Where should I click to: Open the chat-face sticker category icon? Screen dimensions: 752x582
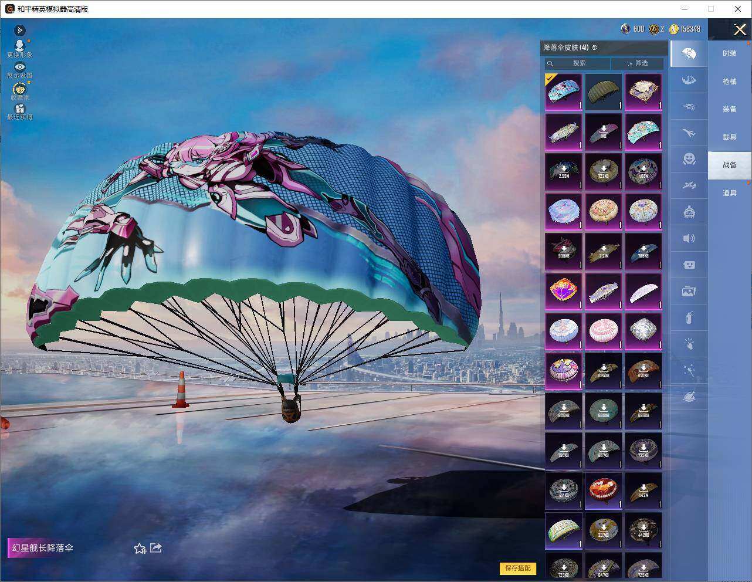pos(689,265)
